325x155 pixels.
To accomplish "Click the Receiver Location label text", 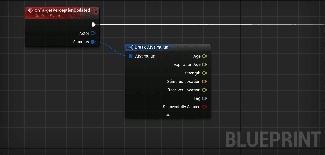I will pyautogui.click(x=184, y=90).
